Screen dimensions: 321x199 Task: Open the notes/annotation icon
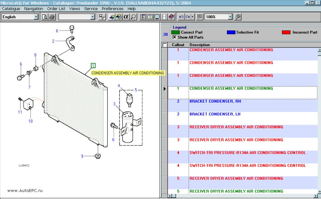[200, 17]
